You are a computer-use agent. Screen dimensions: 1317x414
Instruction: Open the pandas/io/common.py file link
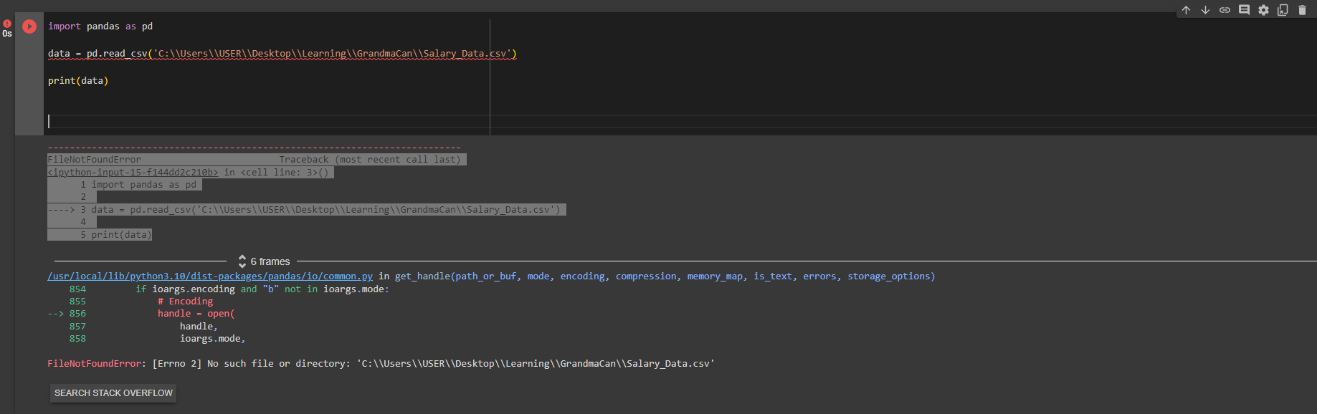(x=210, y=276)
